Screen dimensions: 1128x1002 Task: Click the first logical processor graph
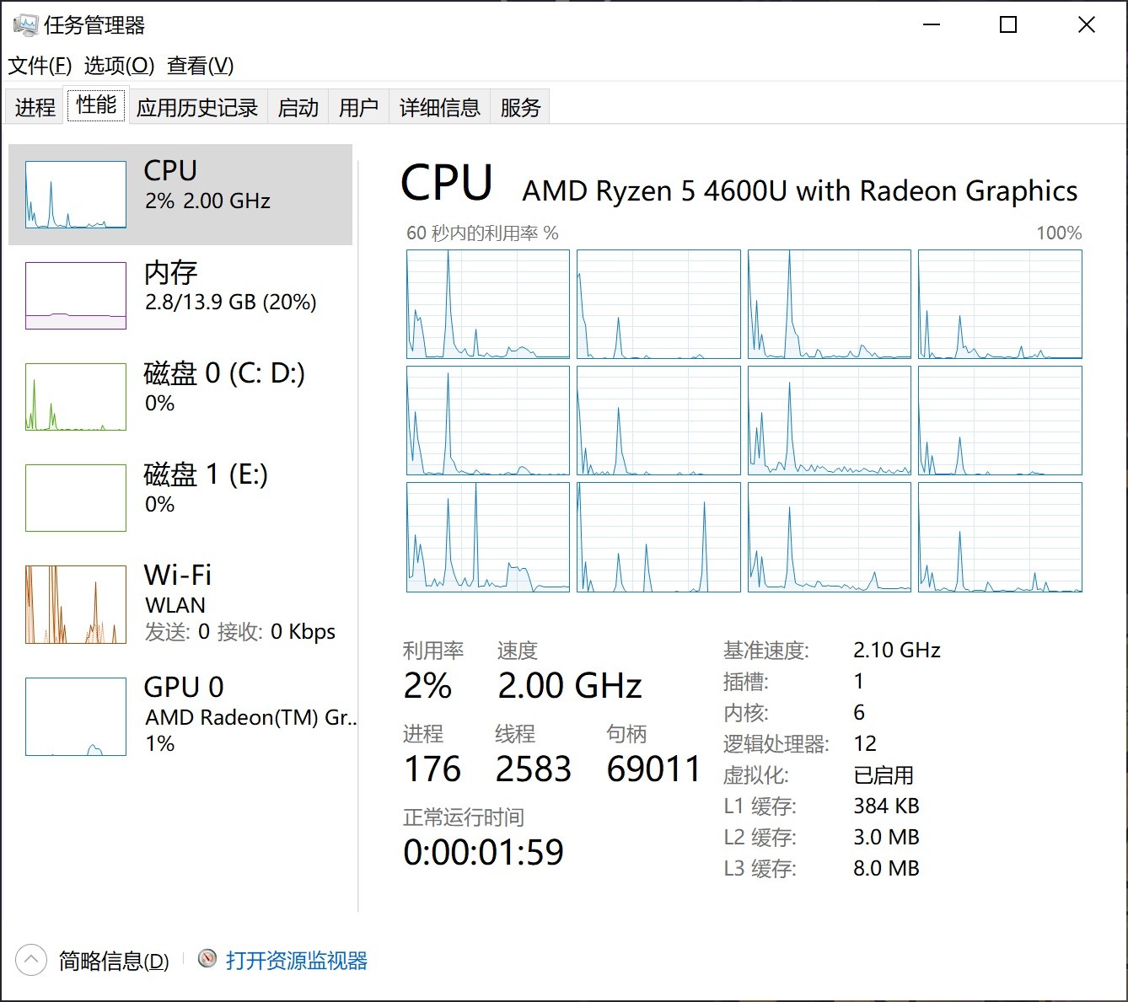[x=488, y=304]
